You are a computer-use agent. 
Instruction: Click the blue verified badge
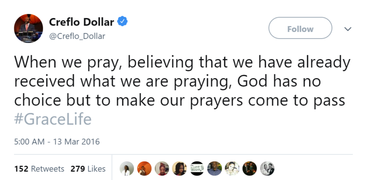(122, 22)
